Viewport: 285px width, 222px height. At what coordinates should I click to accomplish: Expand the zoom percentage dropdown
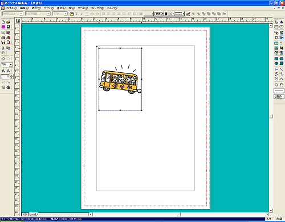[11, 64]
